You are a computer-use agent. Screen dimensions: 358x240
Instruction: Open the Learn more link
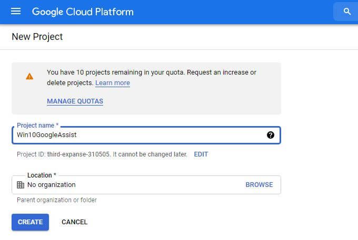click(113, 83)
